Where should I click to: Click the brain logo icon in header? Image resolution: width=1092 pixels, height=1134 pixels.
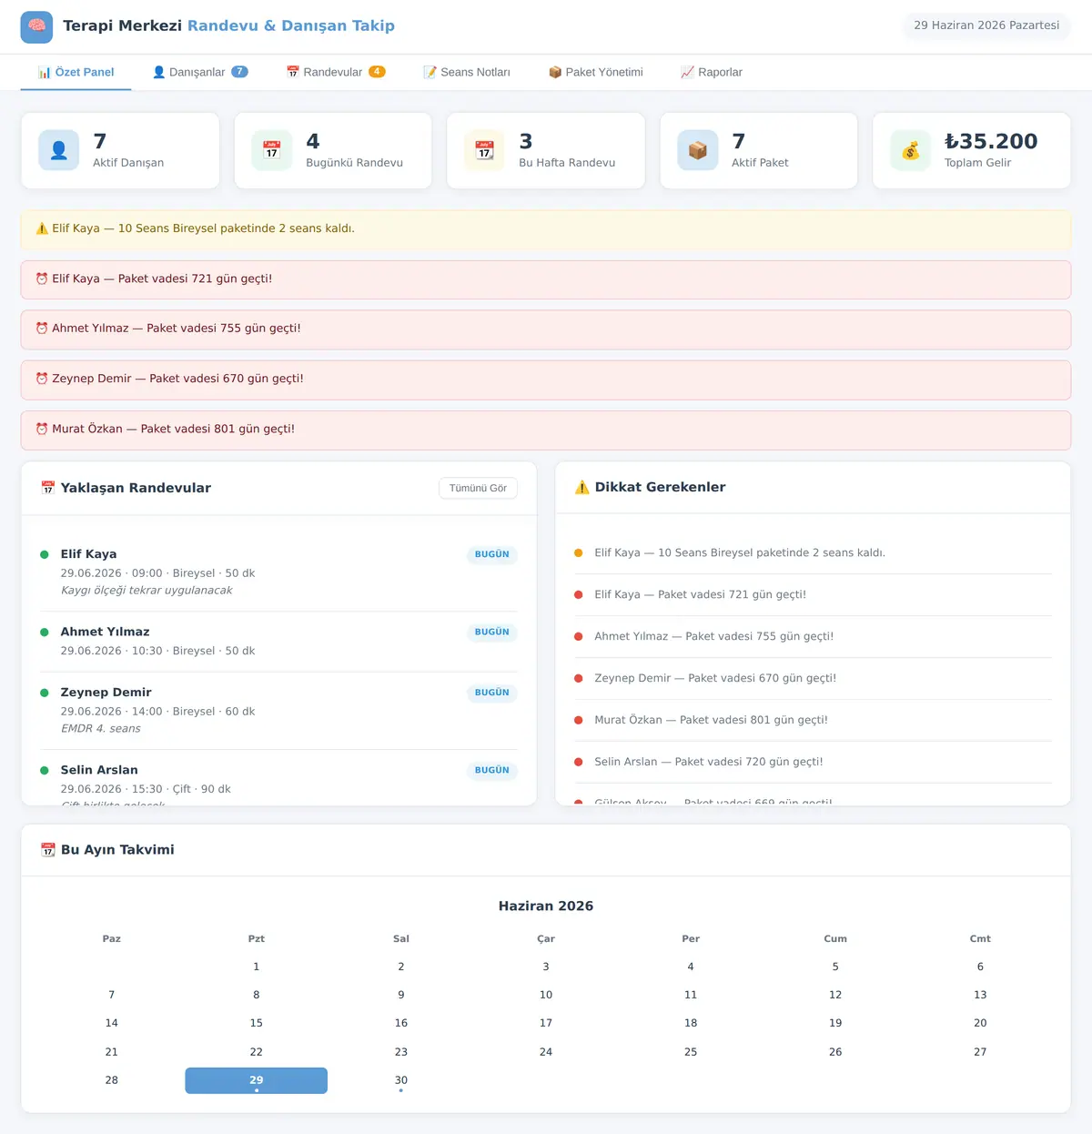36,27
